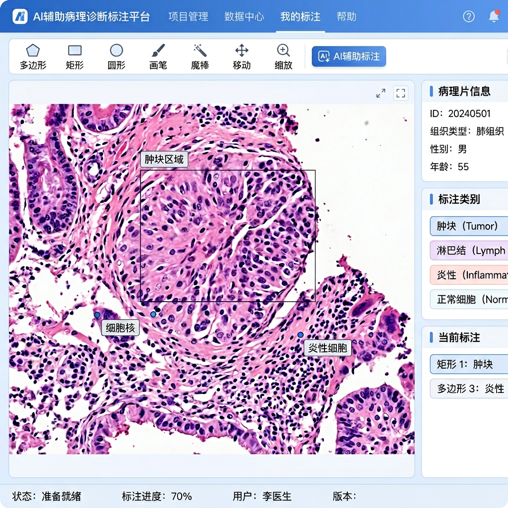Enable the 炎性 (Inflammatory) category
Screen dimensions: 508x508
tap(468, 275)
